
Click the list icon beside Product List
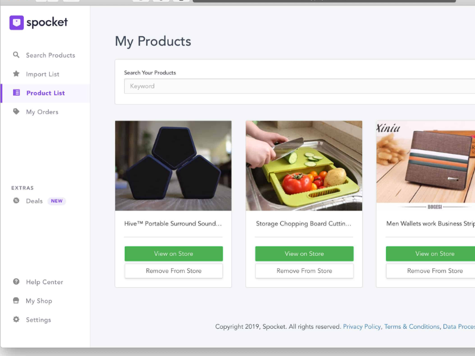click(x=17, y=93)
